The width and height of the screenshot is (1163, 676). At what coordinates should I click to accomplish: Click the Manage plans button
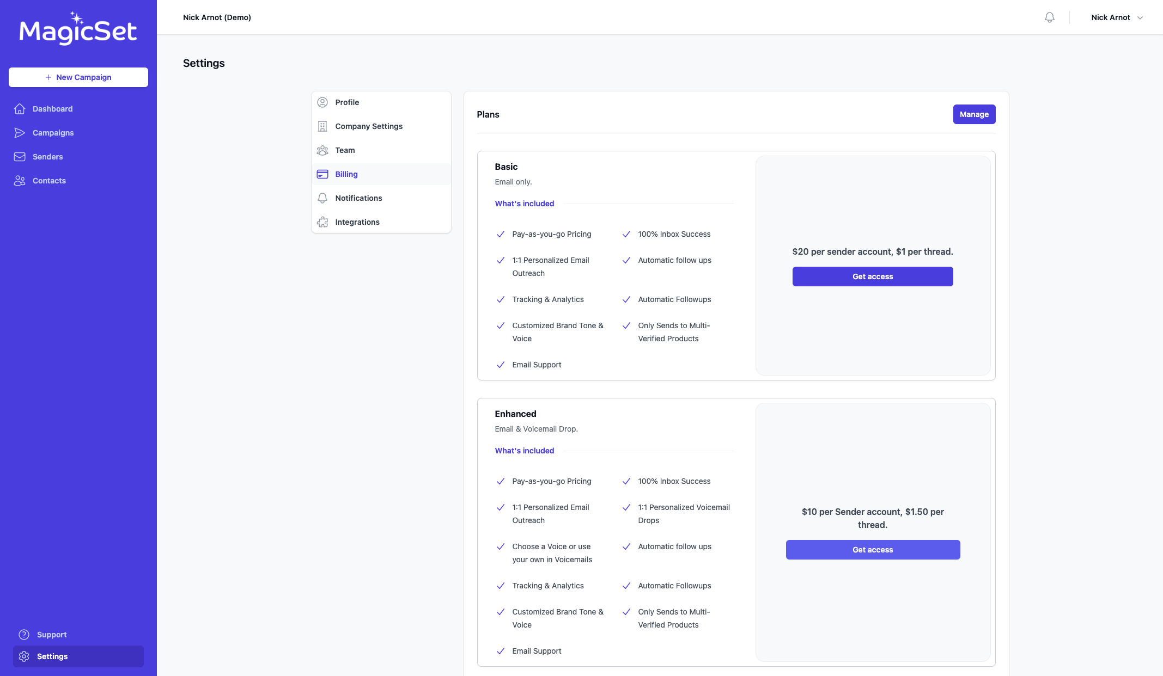pyautogui.click(x=974, y=114)
